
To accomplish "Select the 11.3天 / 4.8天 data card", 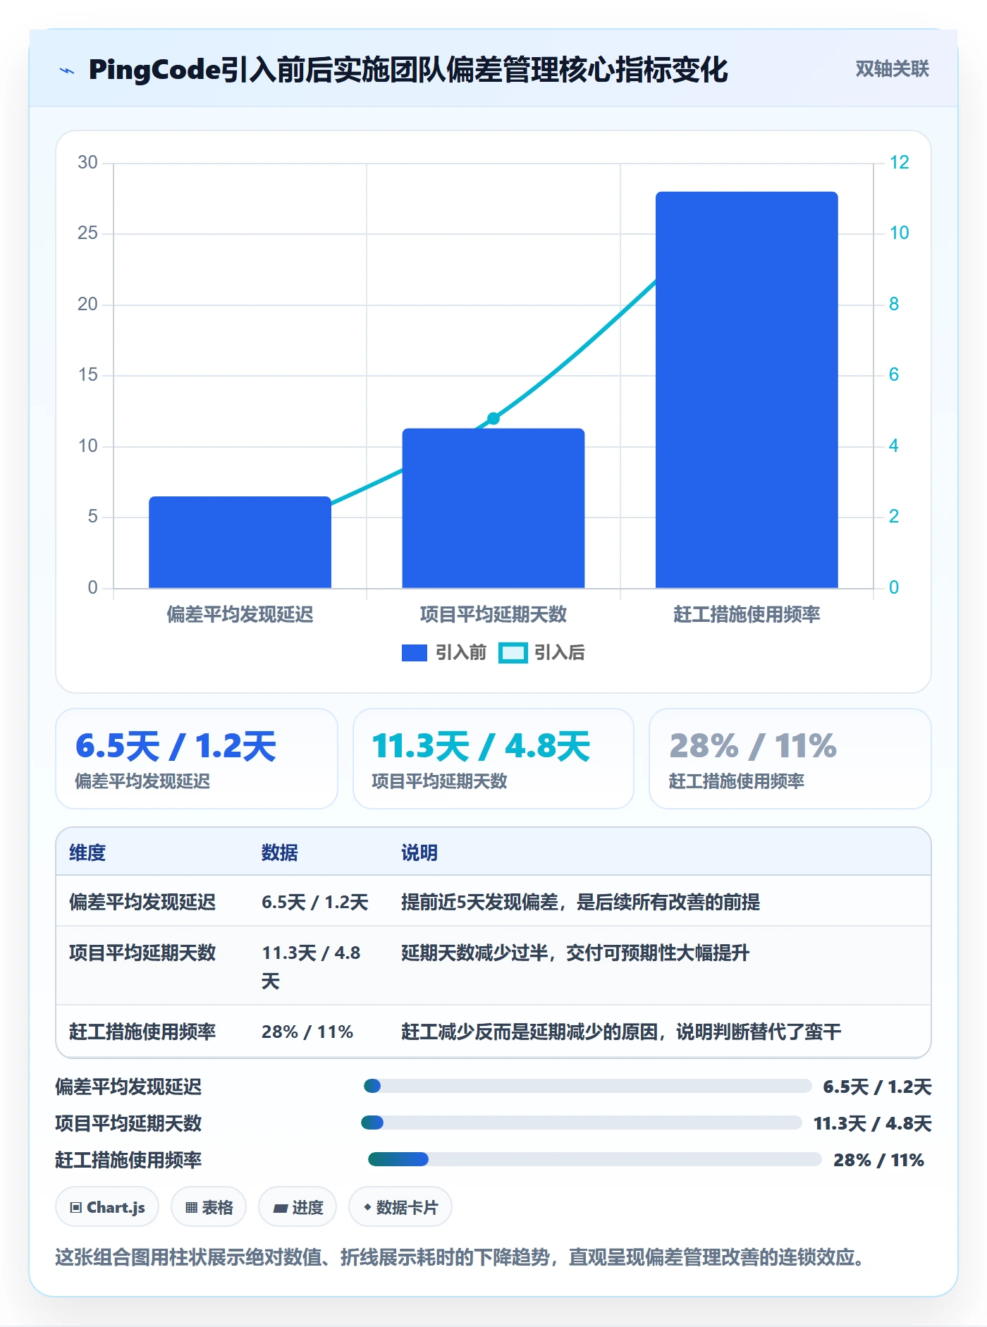I will [493, 759].
